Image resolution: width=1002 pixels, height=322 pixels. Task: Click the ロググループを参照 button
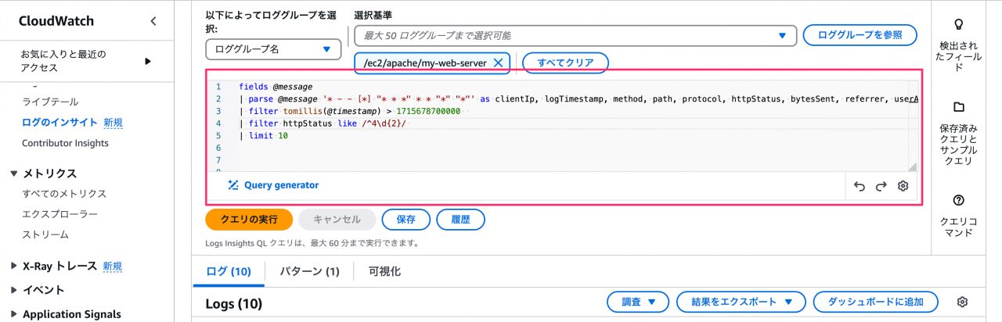(860, 35)
